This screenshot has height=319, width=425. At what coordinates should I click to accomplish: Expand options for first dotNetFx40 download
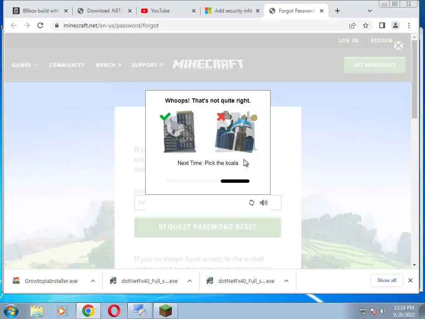point(190,281)
